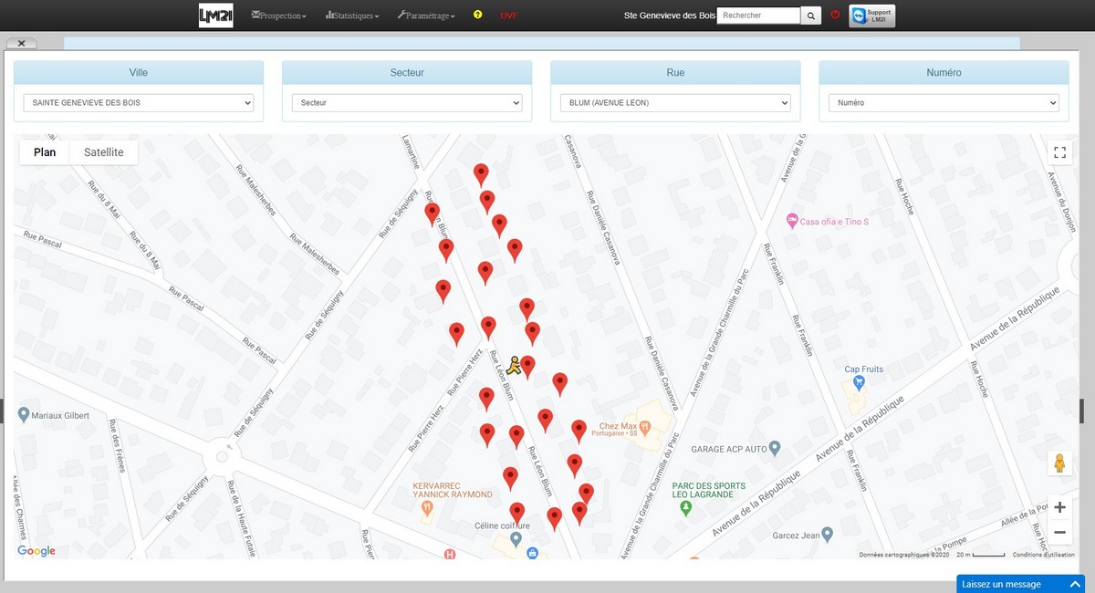Toggle fullscreen map view
1095x593 pixels.
(1059, 152)
